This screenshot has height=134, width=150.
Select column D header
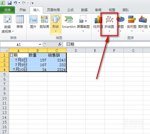pos(76,51)
